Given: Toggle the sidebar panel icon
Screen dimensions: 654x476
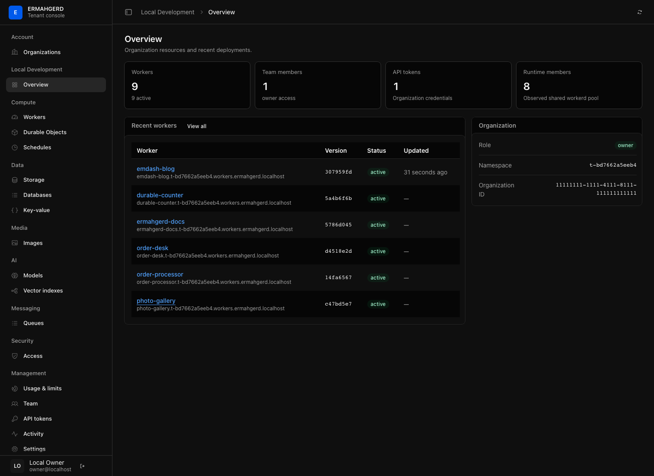Looking at the screenshot, I should [128, 12].
